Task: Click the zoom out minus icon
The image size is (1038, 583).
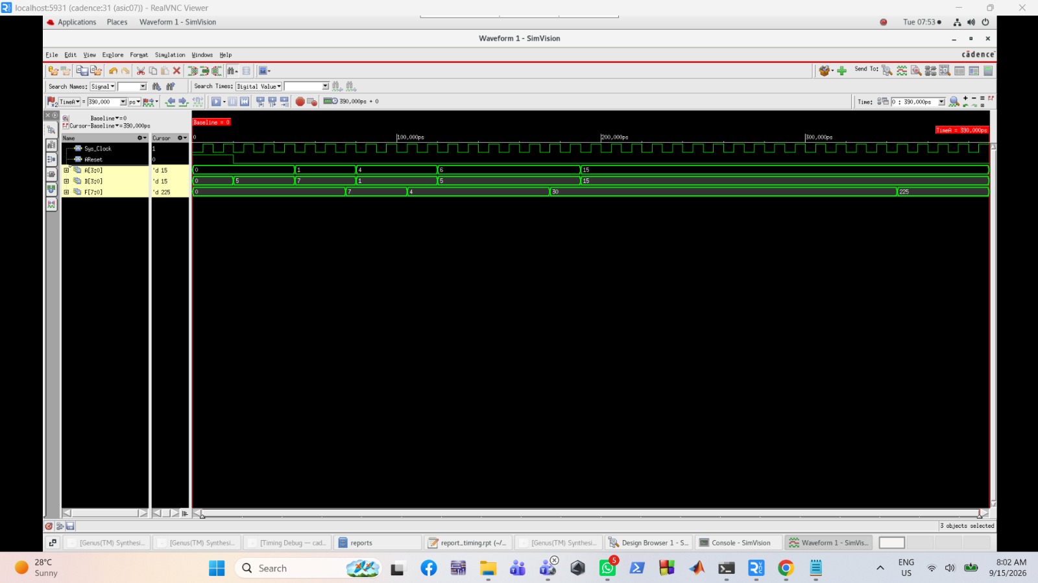Action: (x=974, y=98)
